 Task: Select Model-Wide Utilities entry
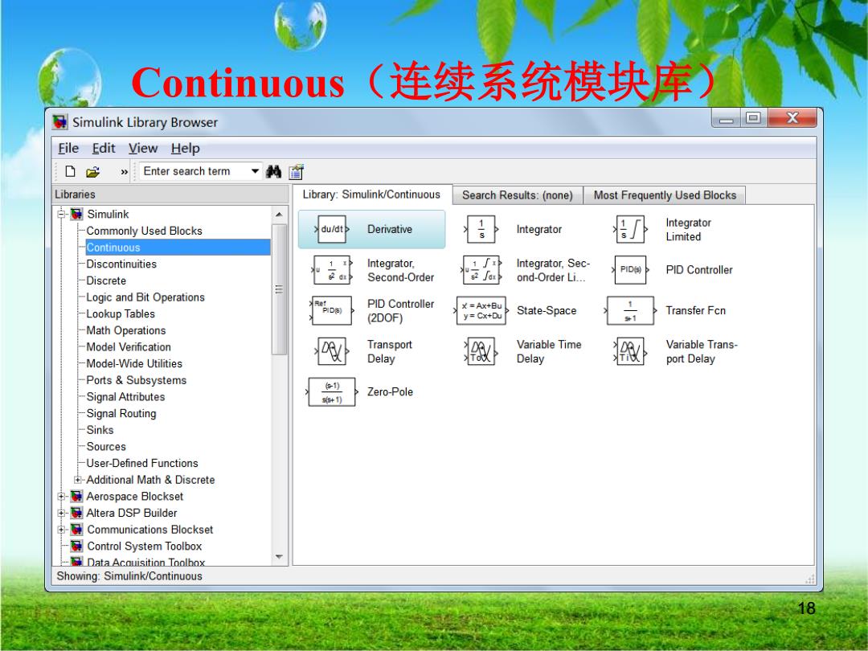(134, 364)
